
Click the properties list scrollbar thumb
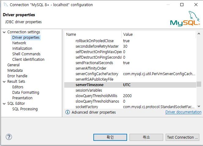click(x=199, y=84)
